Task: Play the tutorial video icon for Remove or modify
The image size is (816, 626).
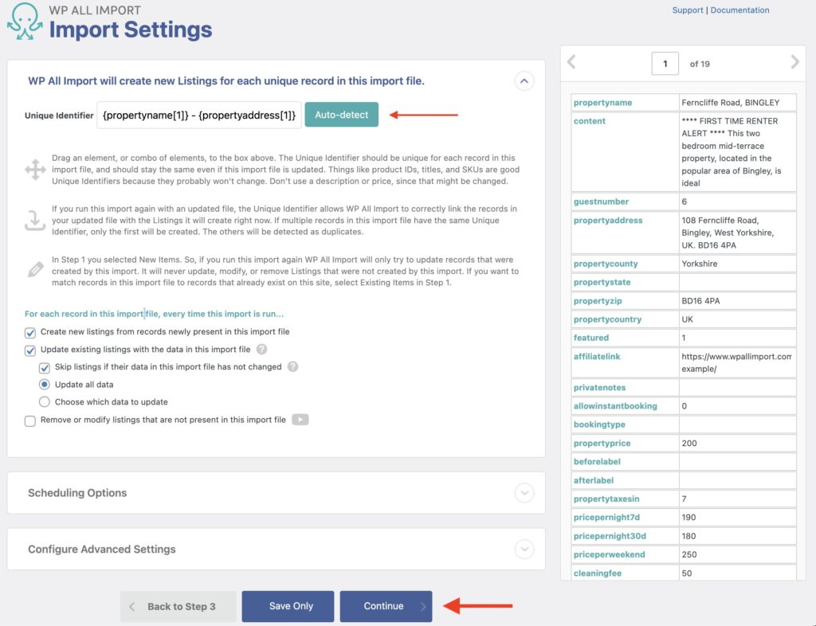Action: (x=301, y=420)
